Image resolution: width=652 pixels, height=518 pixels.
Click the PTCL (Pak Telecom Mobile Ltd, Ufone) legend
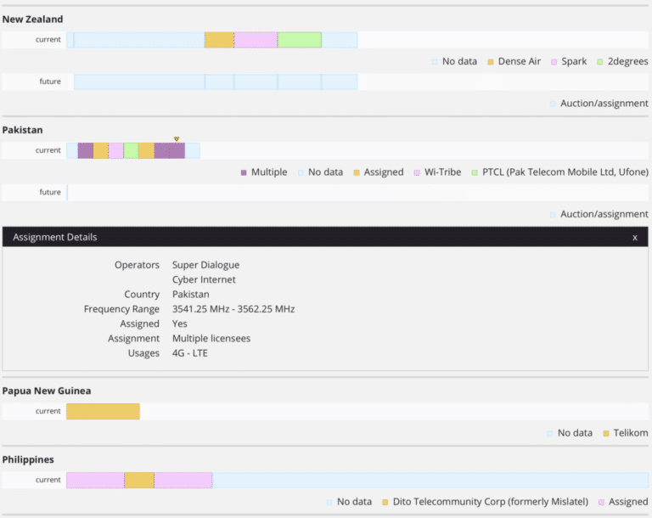click(560, 172)
